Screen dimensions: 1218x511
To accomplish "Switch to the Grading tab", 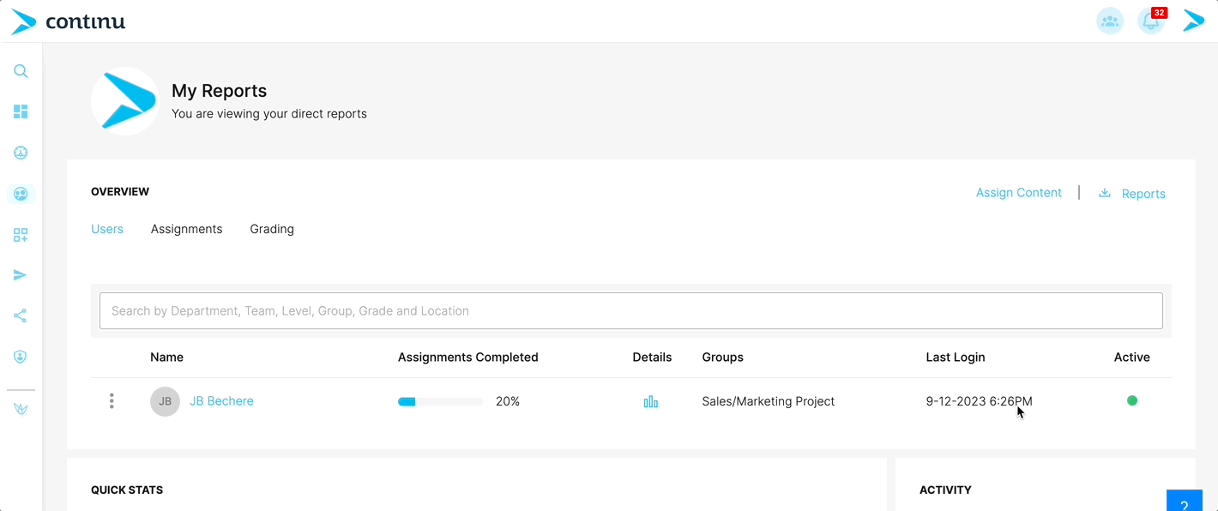I will (272, 229).
